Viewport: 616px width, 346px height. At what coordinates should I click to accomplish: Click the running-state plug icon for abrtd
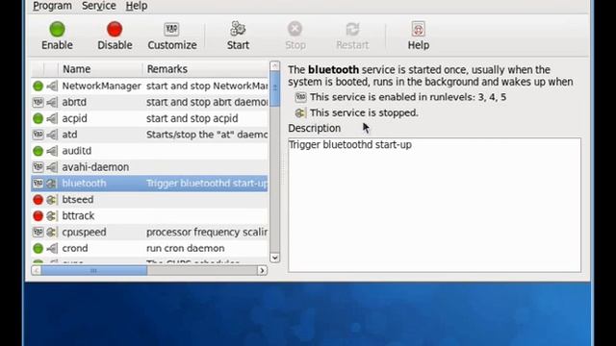tap(52, 102)
